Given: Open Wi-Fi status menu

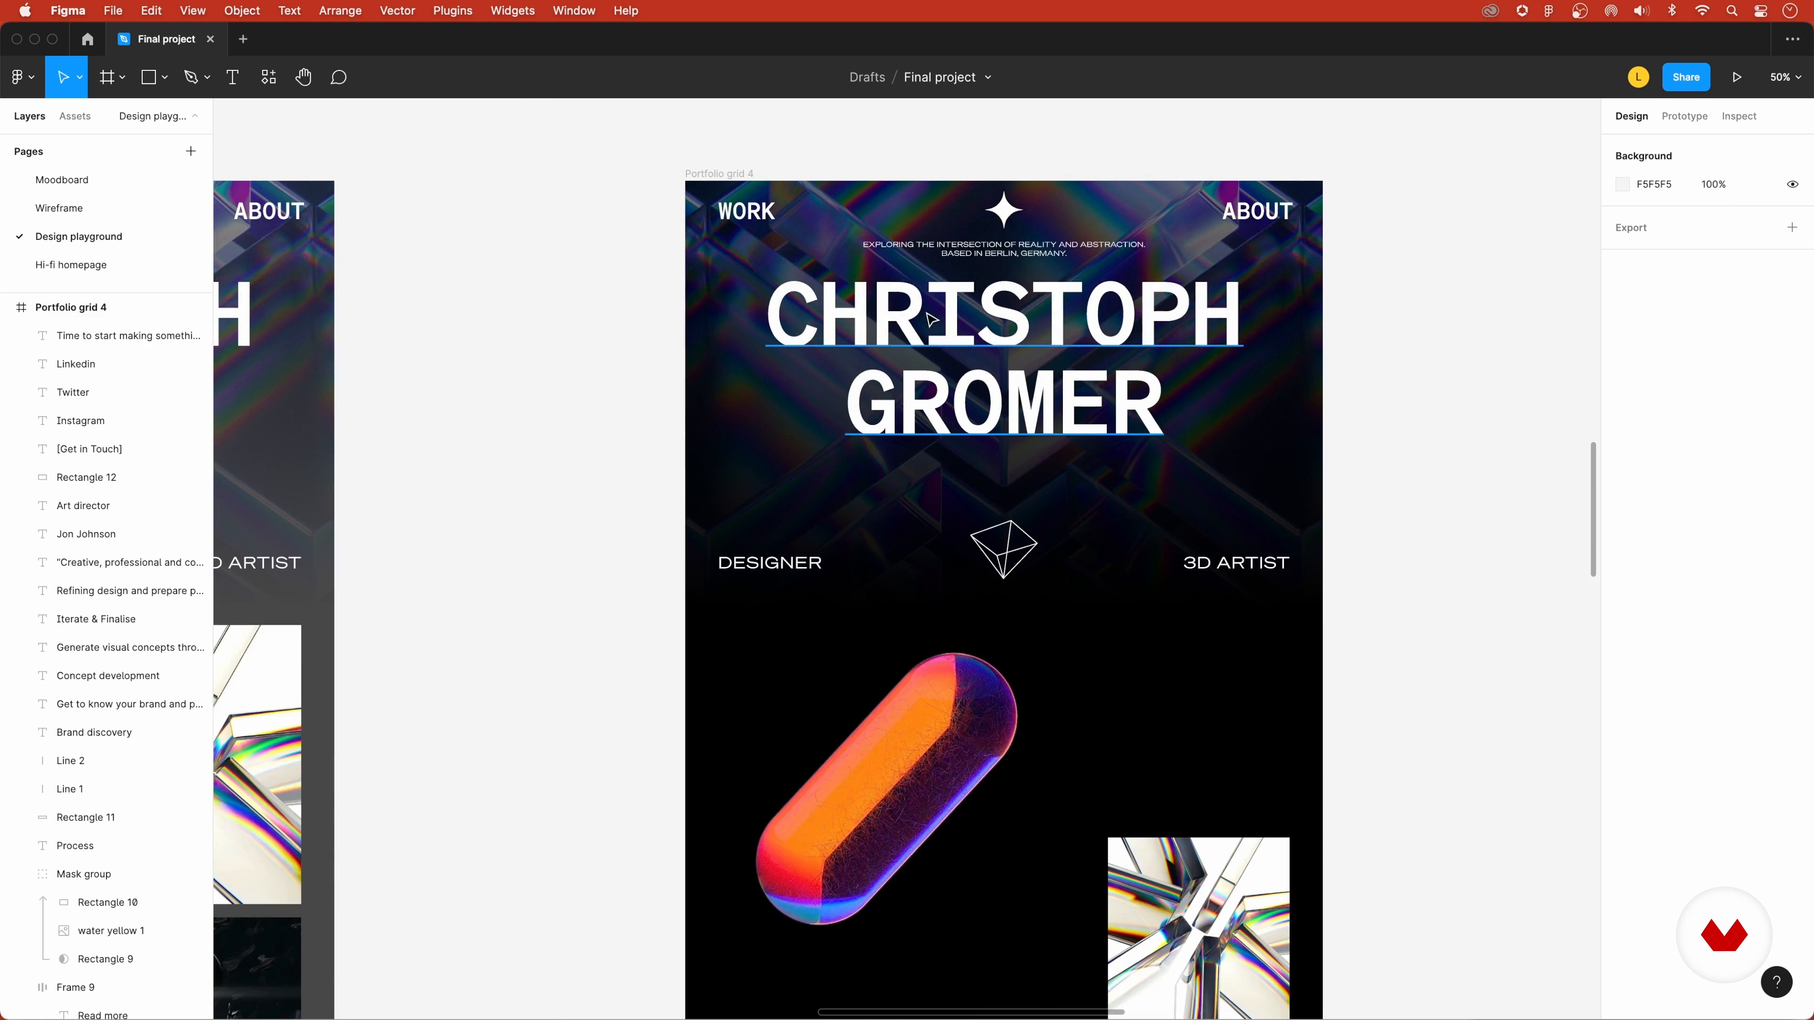Looking at the screenshot, I should coord(1703,10).
